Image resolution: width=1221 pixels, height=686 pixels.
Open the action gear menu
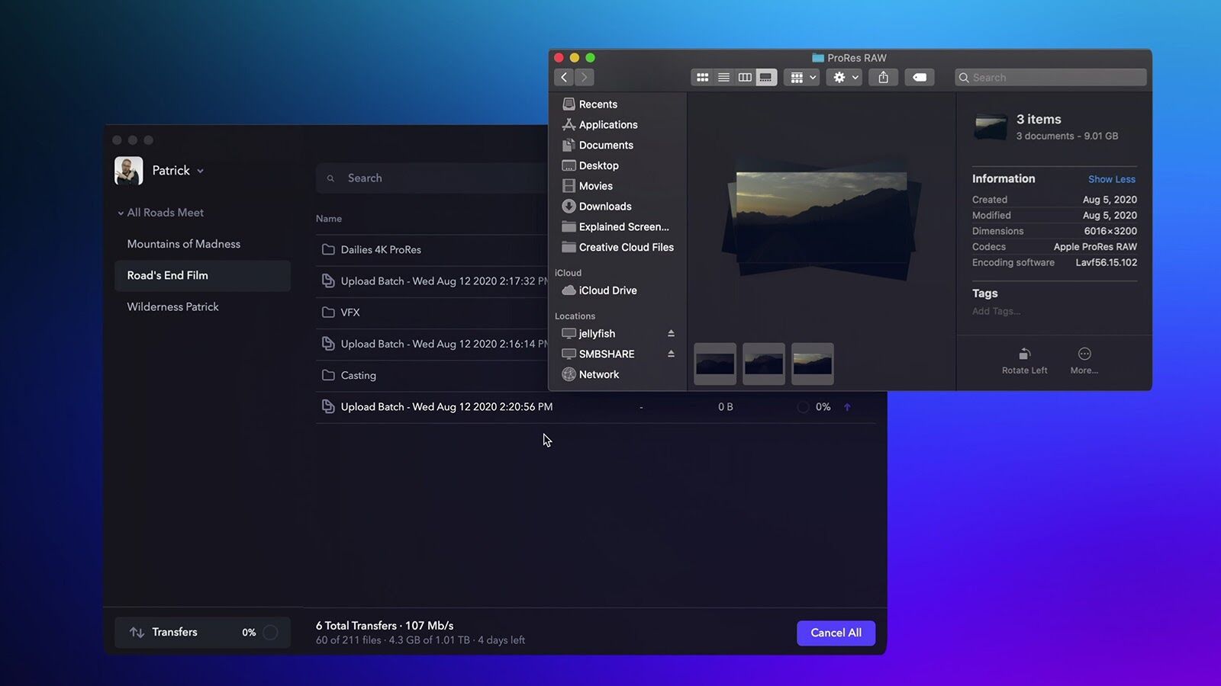pyautogui.click(x=844, y=77)
